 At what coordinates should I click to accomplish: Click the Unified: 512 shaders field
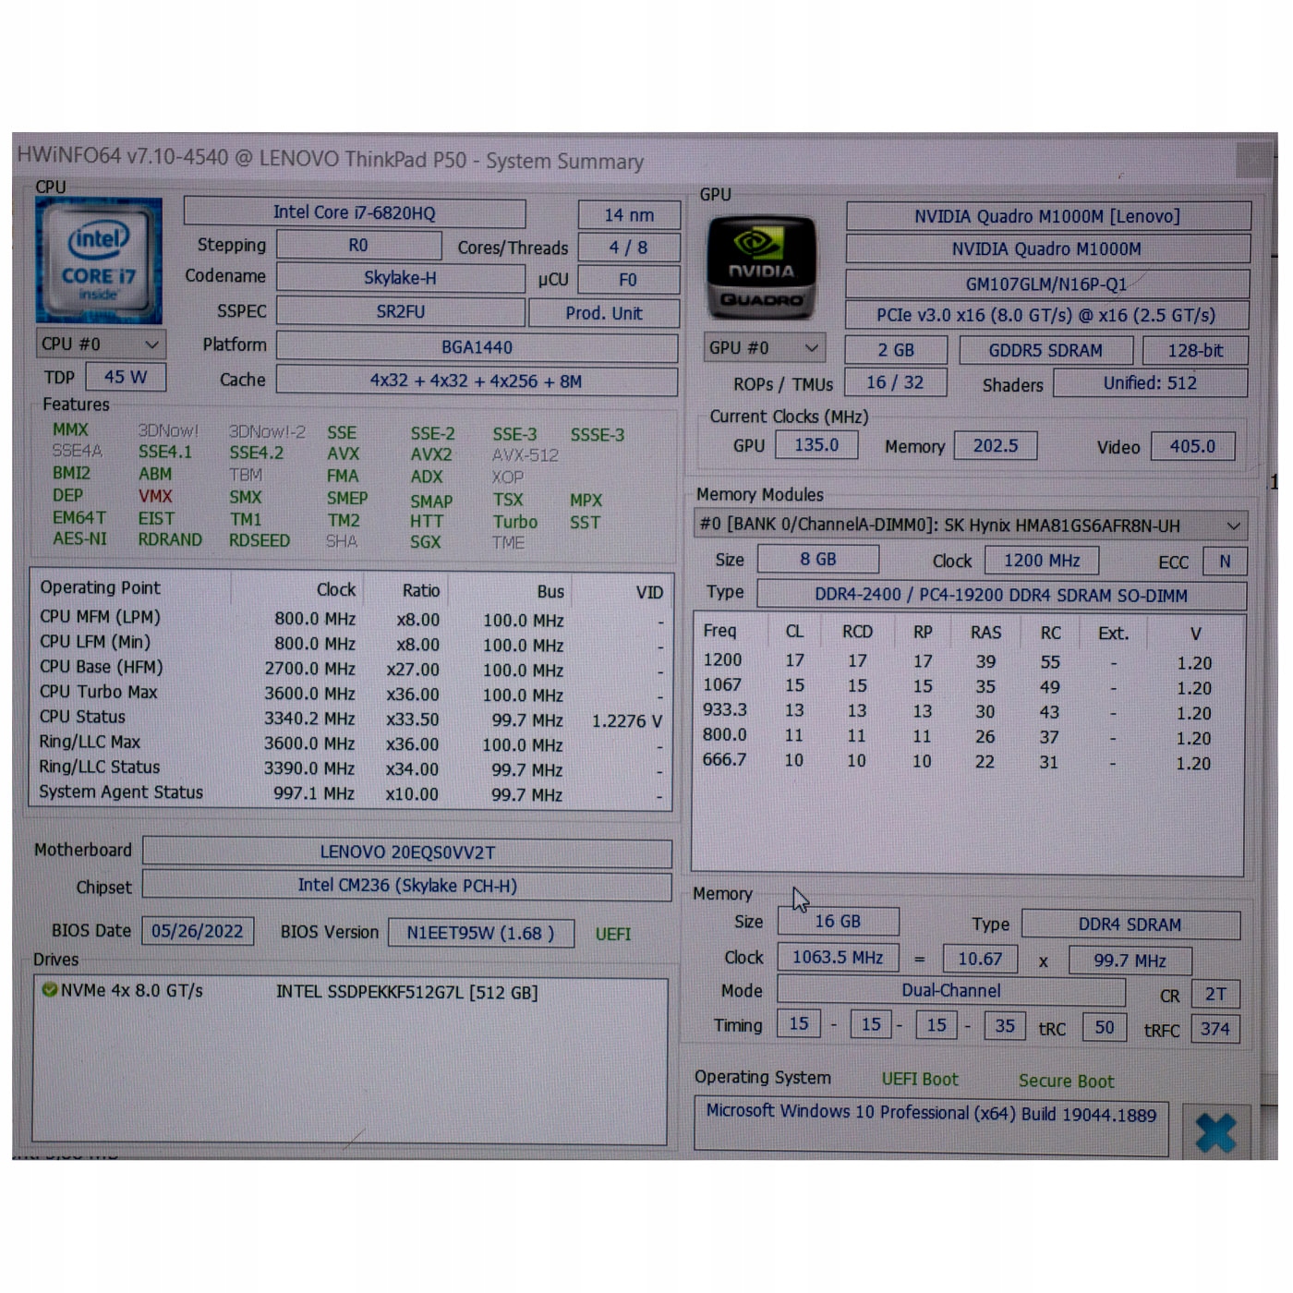[x=1150, y=383]
